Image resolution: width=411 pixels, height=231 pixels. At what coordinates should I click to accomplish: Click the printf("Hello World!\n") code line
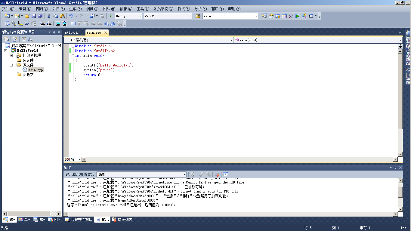(110, 65)
